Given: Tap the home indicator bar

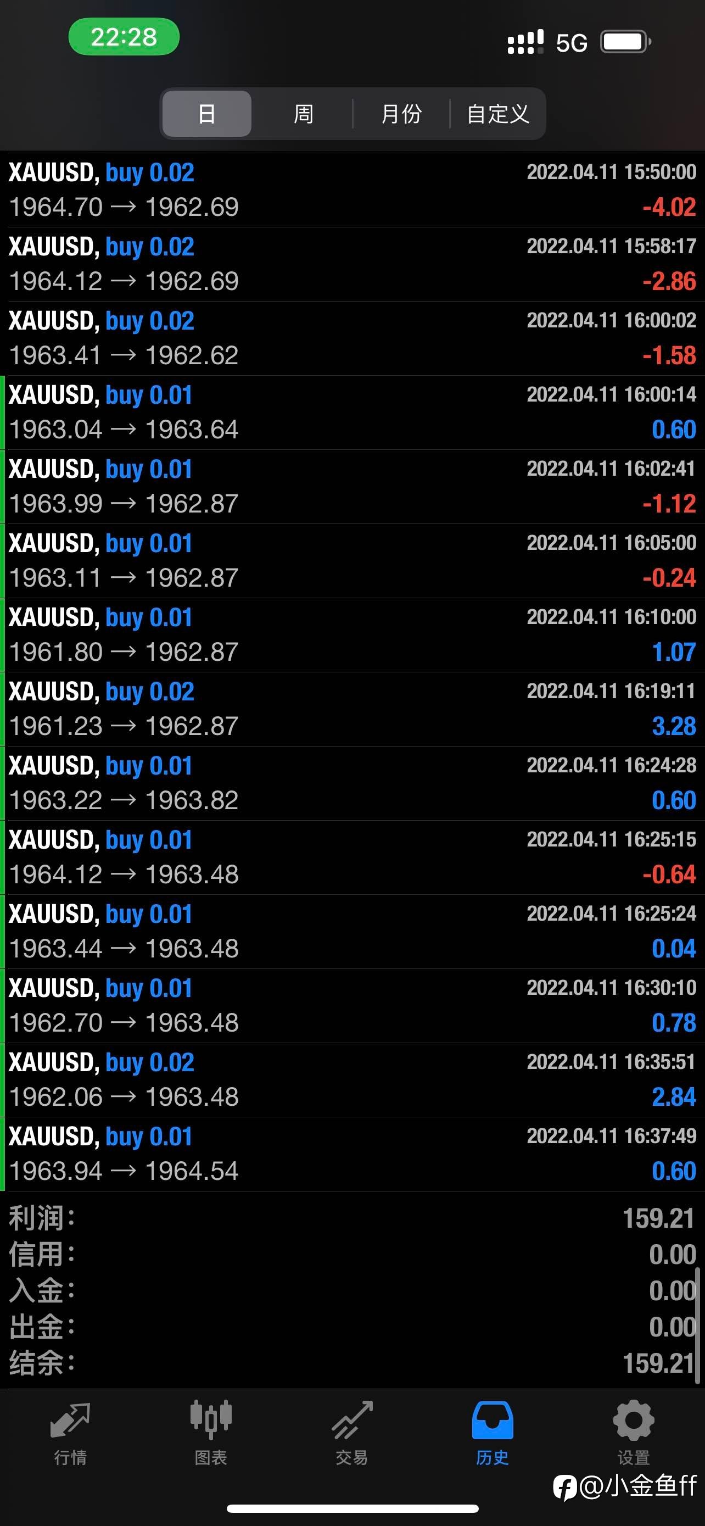Looking at the screenshot, I should click(x=352, y=1508).
